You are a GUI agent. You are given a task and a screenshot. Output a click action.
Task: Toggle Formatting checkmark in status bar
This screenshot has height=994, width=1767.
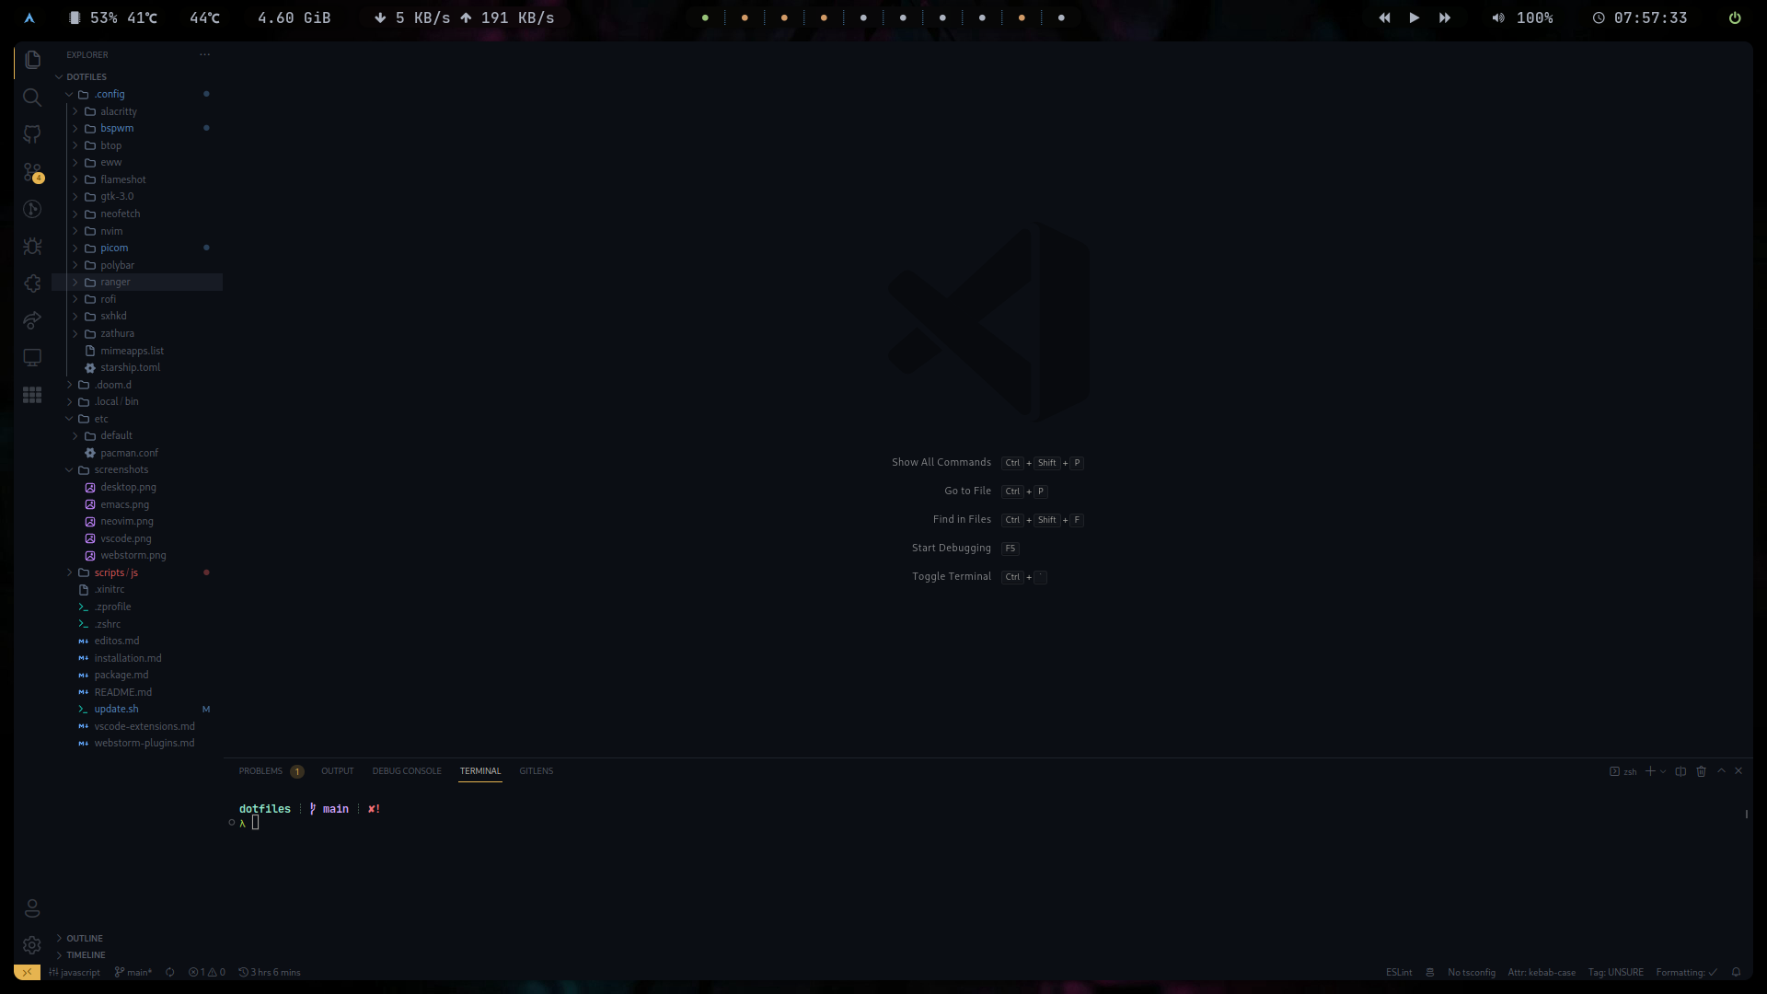coord(1686,972)
